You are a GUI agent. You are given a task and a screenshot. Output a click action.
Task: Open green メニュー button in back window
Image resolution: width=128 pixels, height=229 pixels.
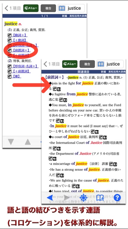(31, 8)
